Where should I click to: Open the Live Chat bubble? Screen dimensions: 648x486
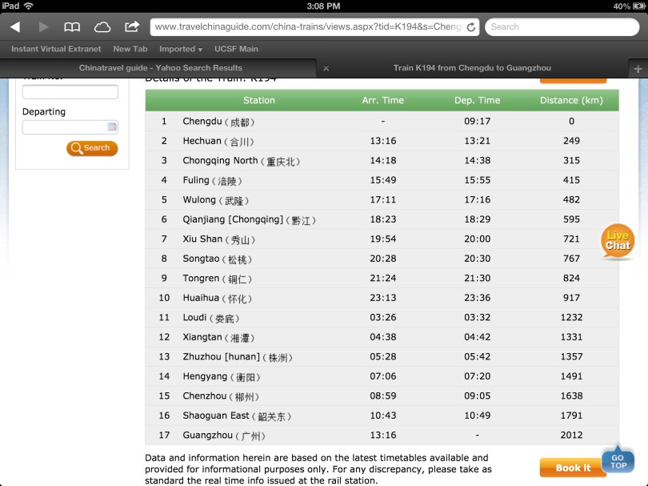(617, 241)
